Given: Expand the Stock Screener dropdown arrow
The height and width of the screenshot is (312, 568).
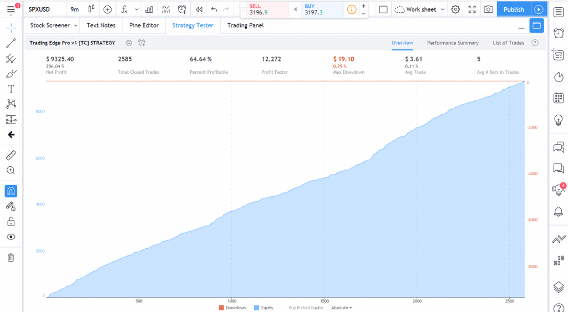Looking at the screenshot, I should point(75,25).
